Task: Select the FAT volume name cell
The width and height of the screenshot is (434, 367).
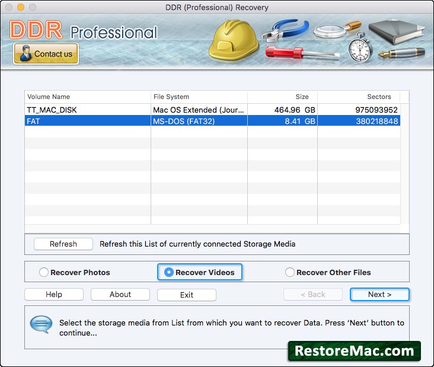Action: (88, 121)
